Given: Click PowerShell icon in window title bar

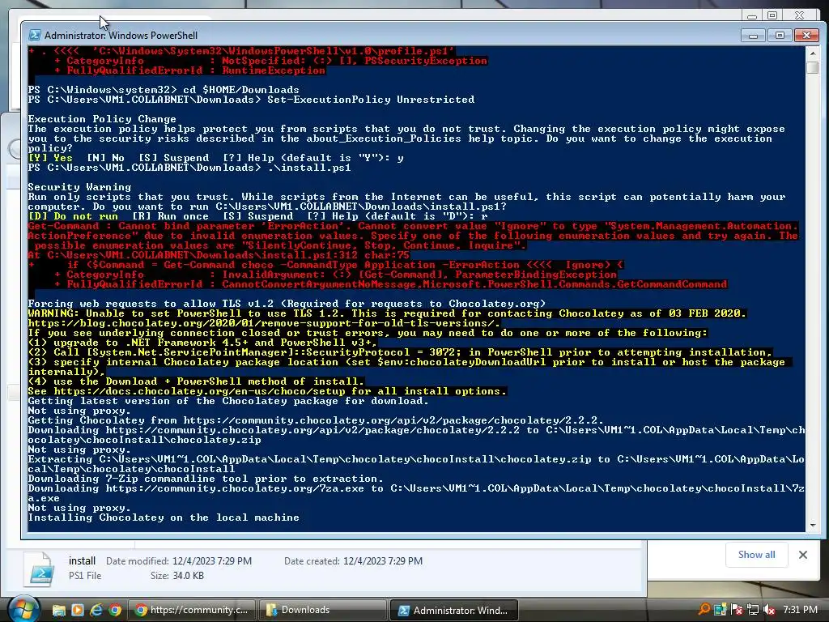Looking at the screenshot, I should pos(35,35).
